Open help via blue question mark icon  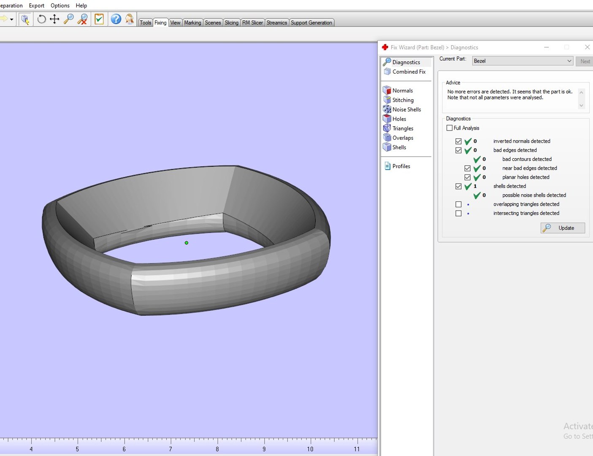click(x=116, y=19)
